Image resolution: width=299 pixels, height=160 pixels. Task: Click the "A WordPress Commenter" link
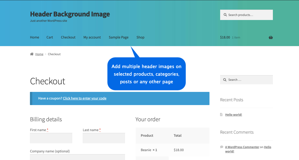pos(242,147)
